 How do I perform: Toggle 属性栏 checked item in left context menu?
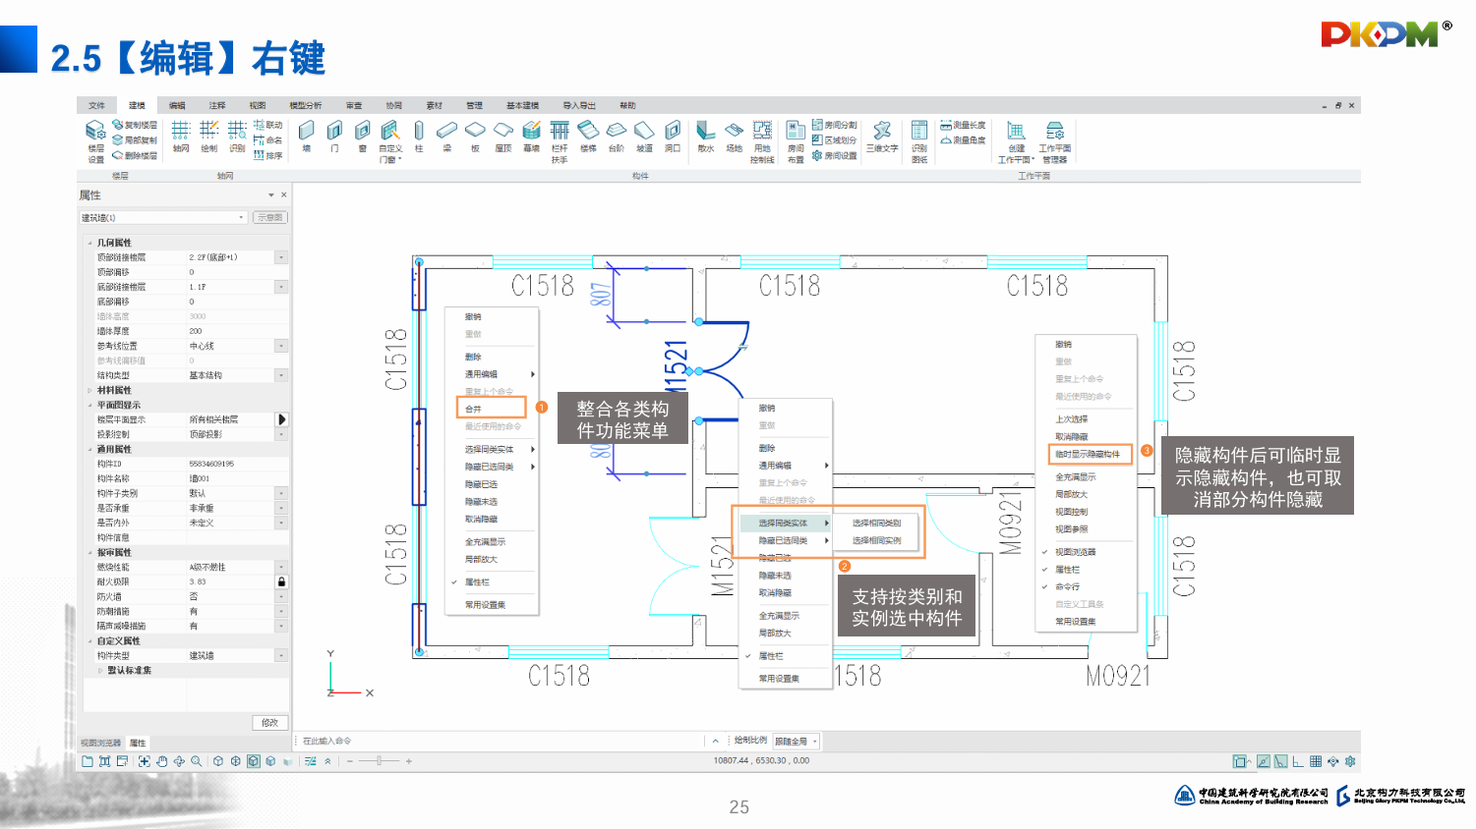(477, 582)
